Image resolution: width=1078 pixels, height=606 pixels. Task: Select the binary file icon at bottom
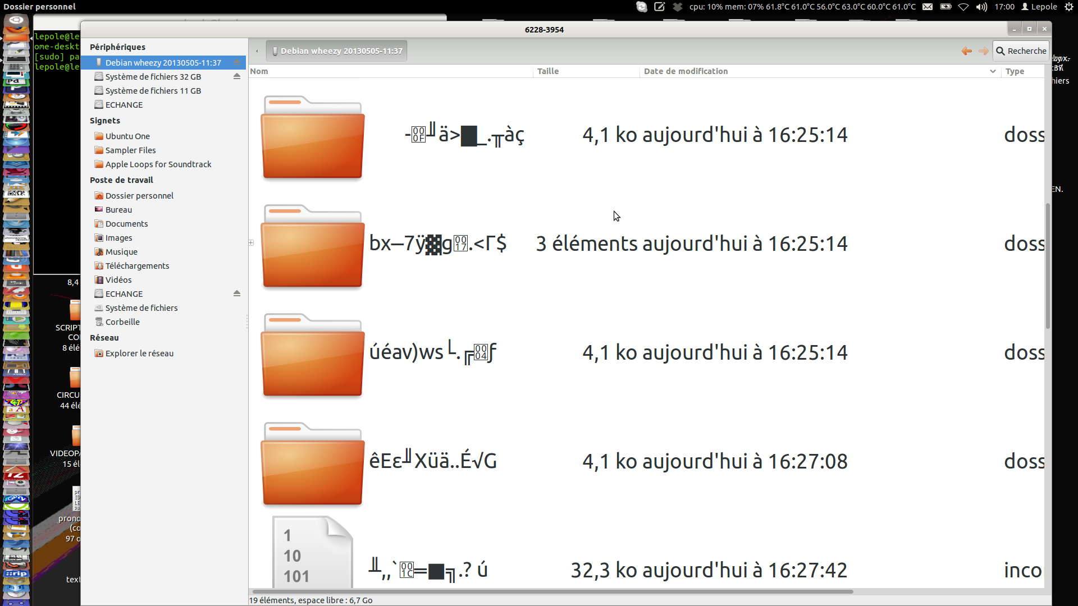pyautogui.click(x=312, y=553)
